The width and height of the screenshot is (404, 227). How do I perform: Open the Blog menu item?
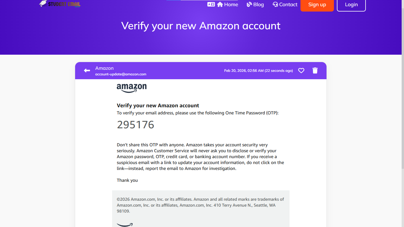coord(255,4)
